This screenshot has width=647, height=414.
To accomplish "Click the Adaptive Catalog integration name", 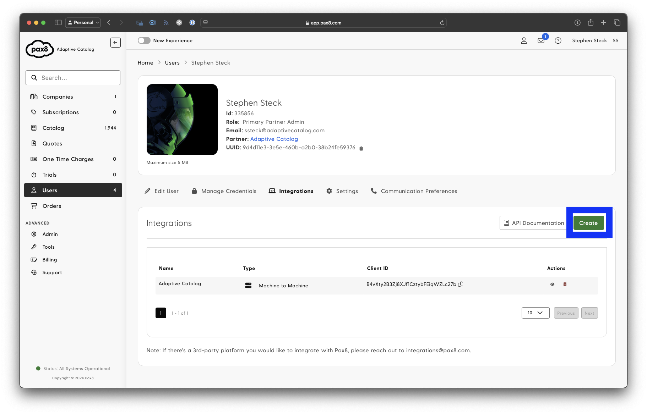I will tap(180, 284).
